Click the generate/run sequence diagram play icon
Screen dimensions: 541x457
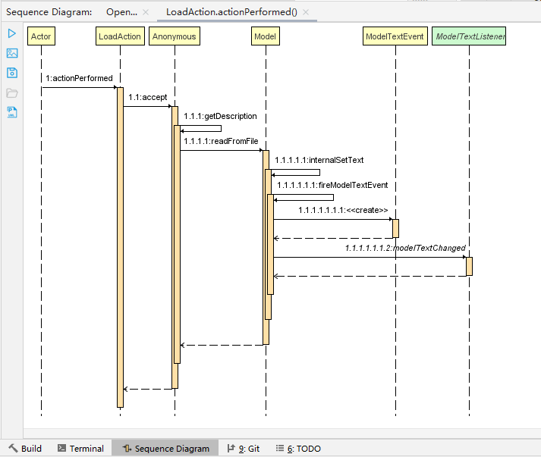click(x=11, y=33)
